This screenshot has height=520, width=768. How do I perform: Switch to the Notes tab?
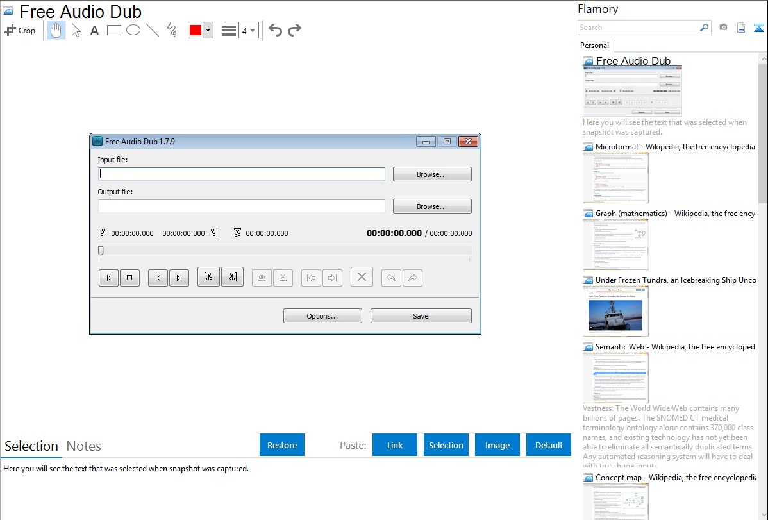[x=84, y=446]
